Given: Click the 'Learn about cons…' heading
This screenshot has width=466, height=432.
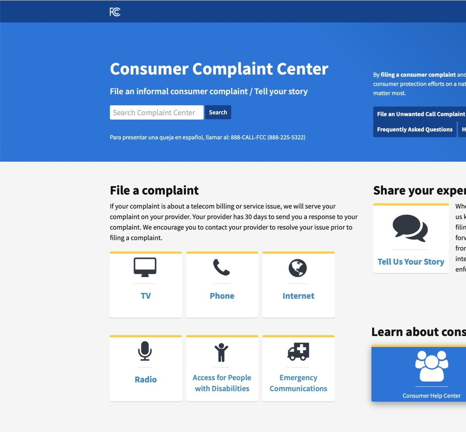Looking at the screenshot, I should [x=419, y=332].
